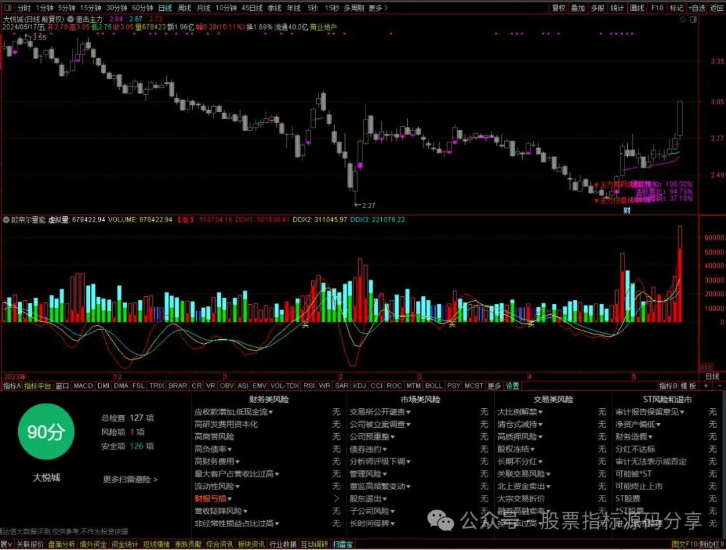726x550 pixels.
Task: Select the 1分钟 period
Action: click(x=45, y=8)
